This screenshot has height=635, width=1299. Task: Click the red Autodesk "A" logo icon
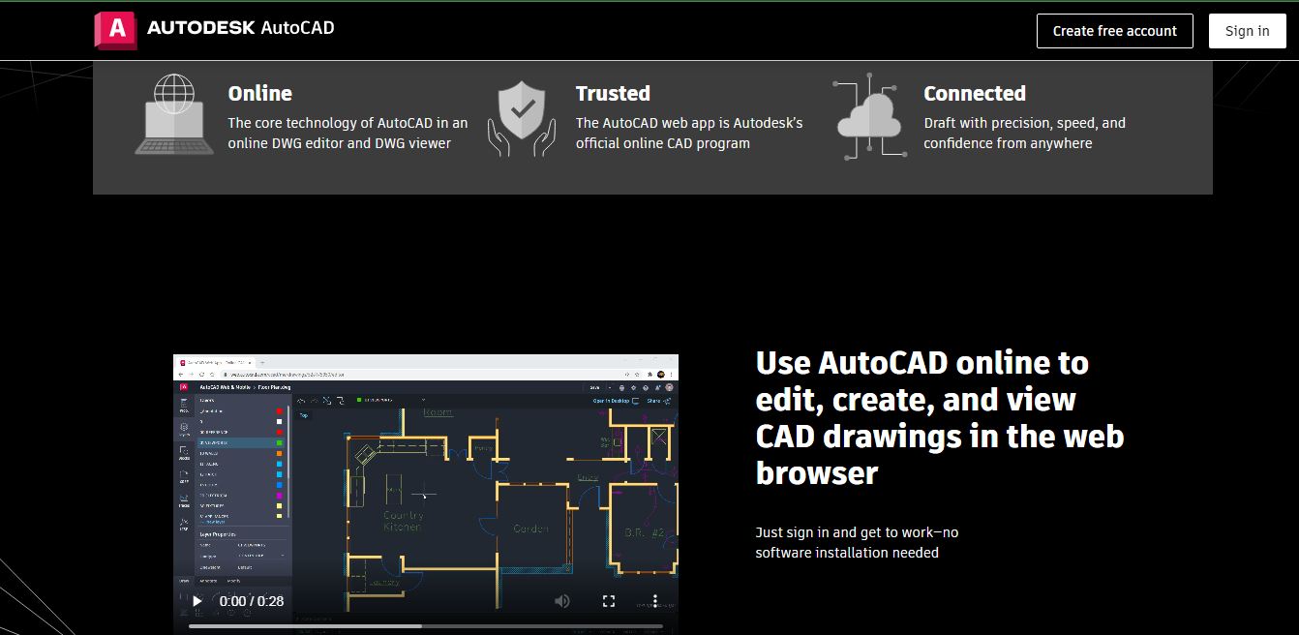click(115, 30)
